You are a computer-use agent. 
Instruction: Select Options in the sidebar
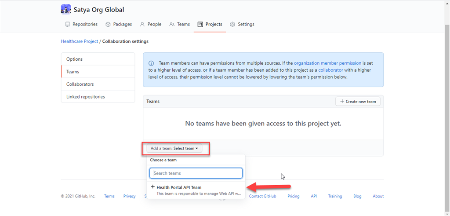pos(98,59)
